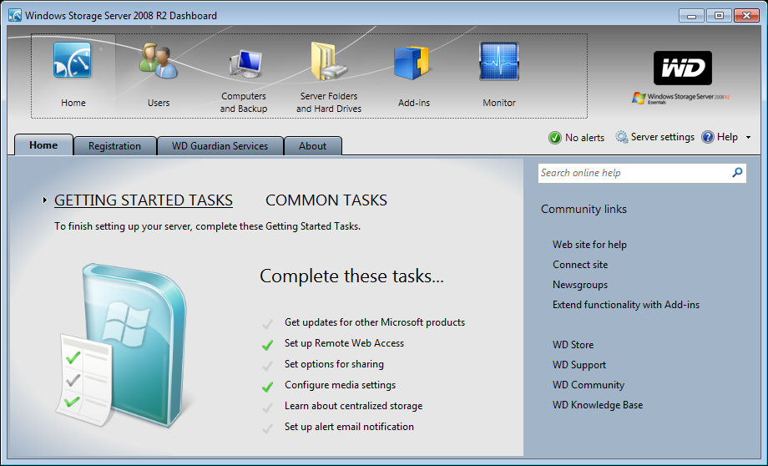Switch to the Registration tab
This screenshot has width=768, height=466.
[114, 146]
